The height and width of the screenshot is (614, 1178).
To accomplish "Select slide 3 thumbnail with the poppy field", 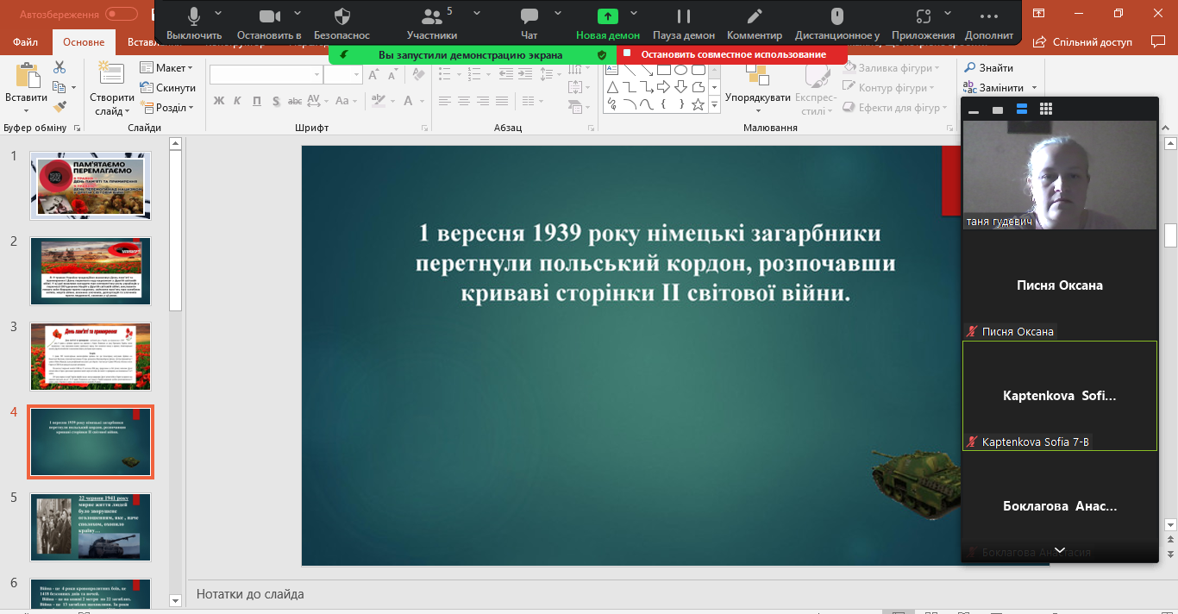I will pyautogui.click(x=91, y=356).
